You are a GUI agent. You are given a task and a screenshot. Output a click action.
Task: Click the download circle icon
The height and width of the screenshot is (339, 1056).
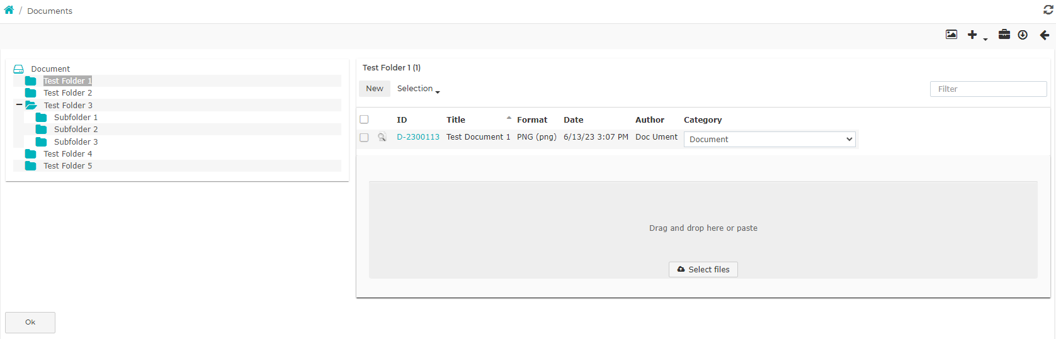pos(1023,35)
